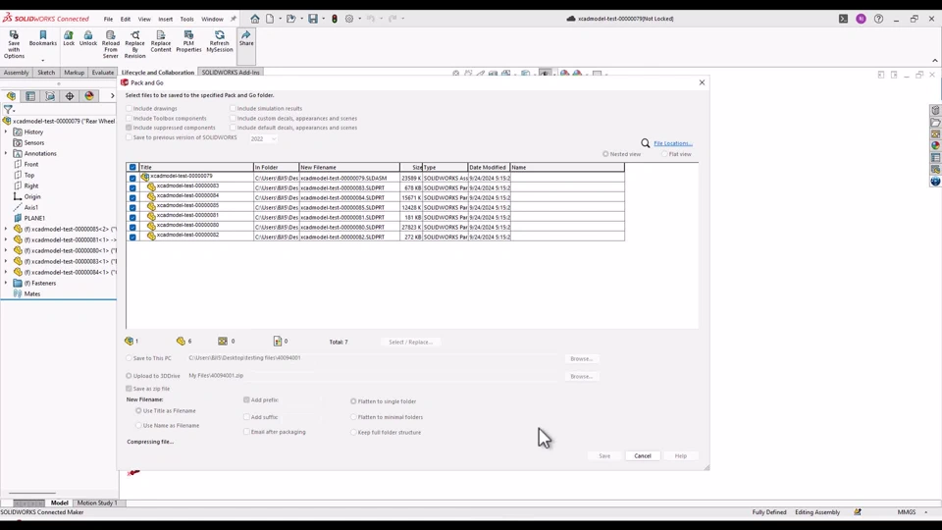The image size is (942, 530).
Task: Click the Save button in dialog
Action: pos(604,456)
